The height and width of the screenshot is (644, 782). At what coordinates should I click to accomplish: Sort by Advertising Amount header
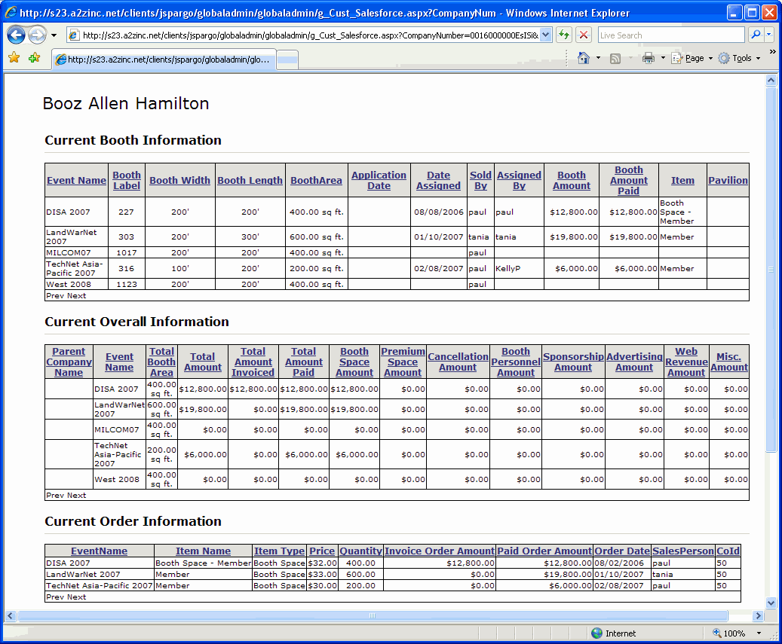(x=634, y=362)
